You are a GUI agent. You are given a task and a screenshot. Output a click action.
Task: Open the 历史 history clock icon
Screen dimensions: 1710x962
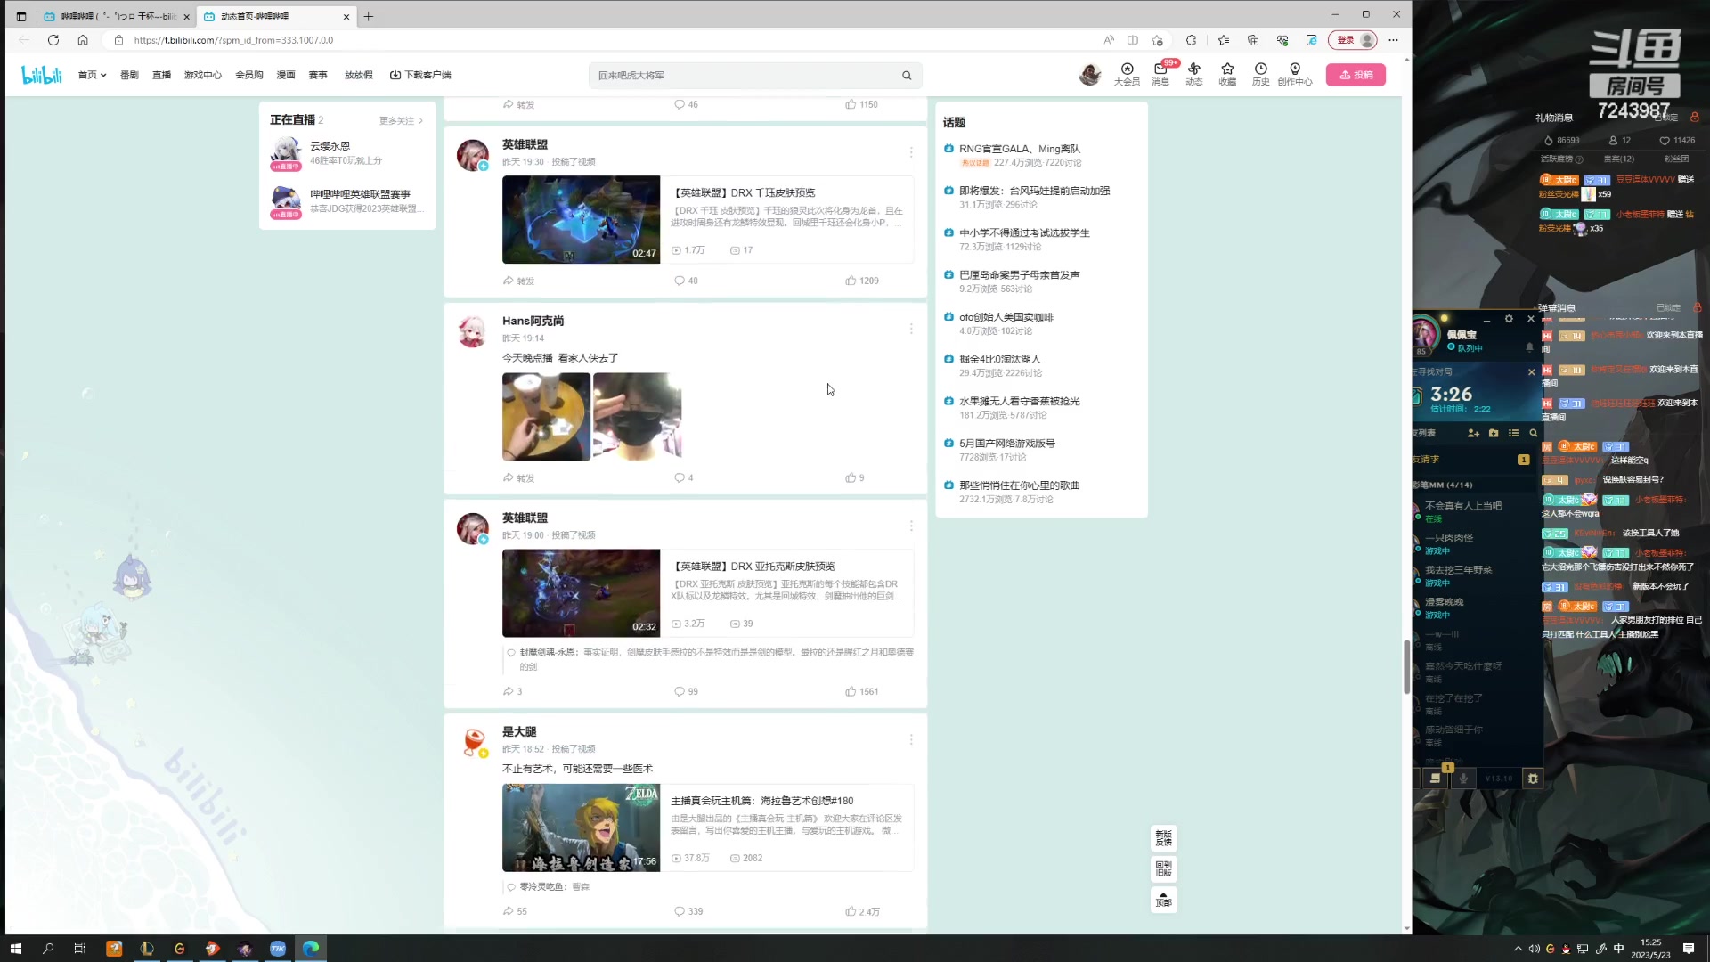[1260, 75]
